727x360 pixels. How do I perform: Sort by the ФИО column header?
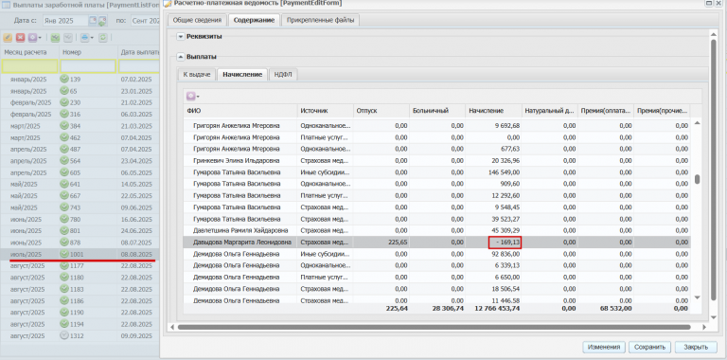(240, 111)
